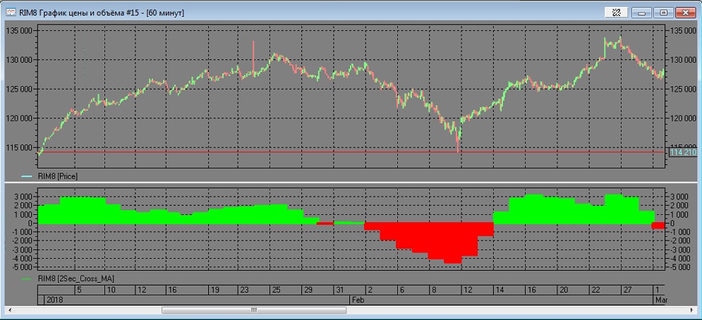Viewport: 702px width, 320px height.
Task: Click the crossed-arrows button left of minimize
Action: coord(616,12)
